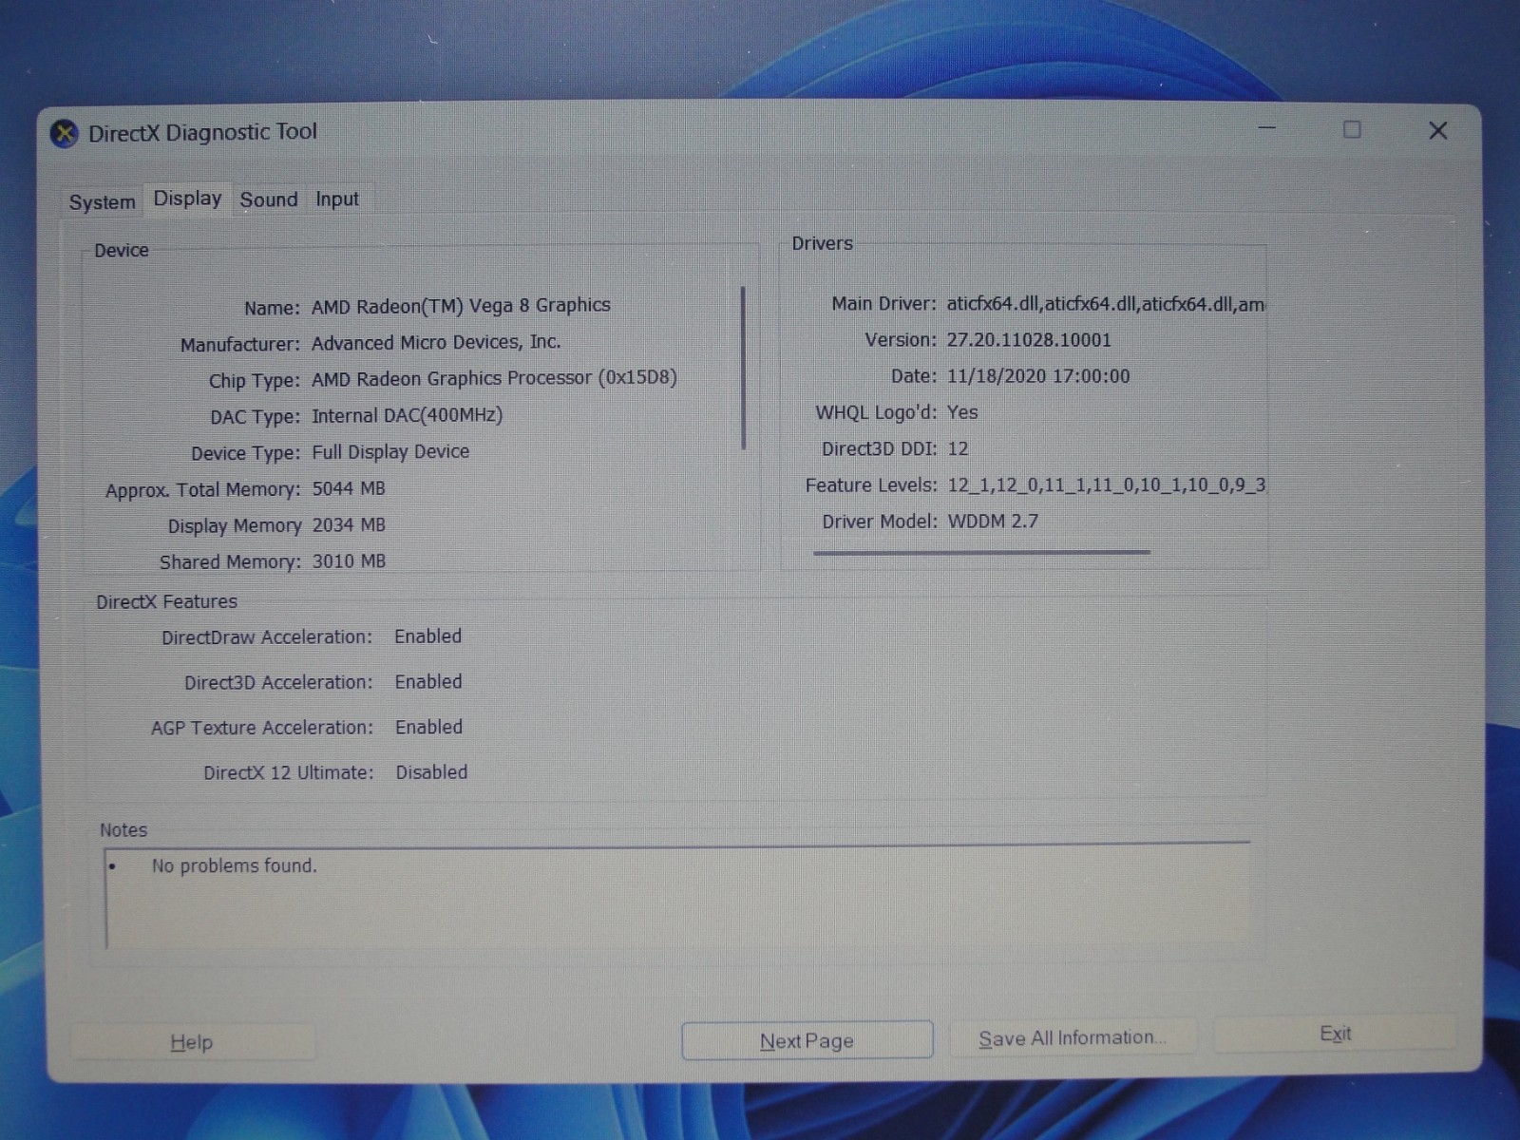Click chip type 'AMD Radeon Graphics Processor (0x15D8)'
This screenshot has height=1140, width=1520.
pyautogui.click(x=494, y=378)
